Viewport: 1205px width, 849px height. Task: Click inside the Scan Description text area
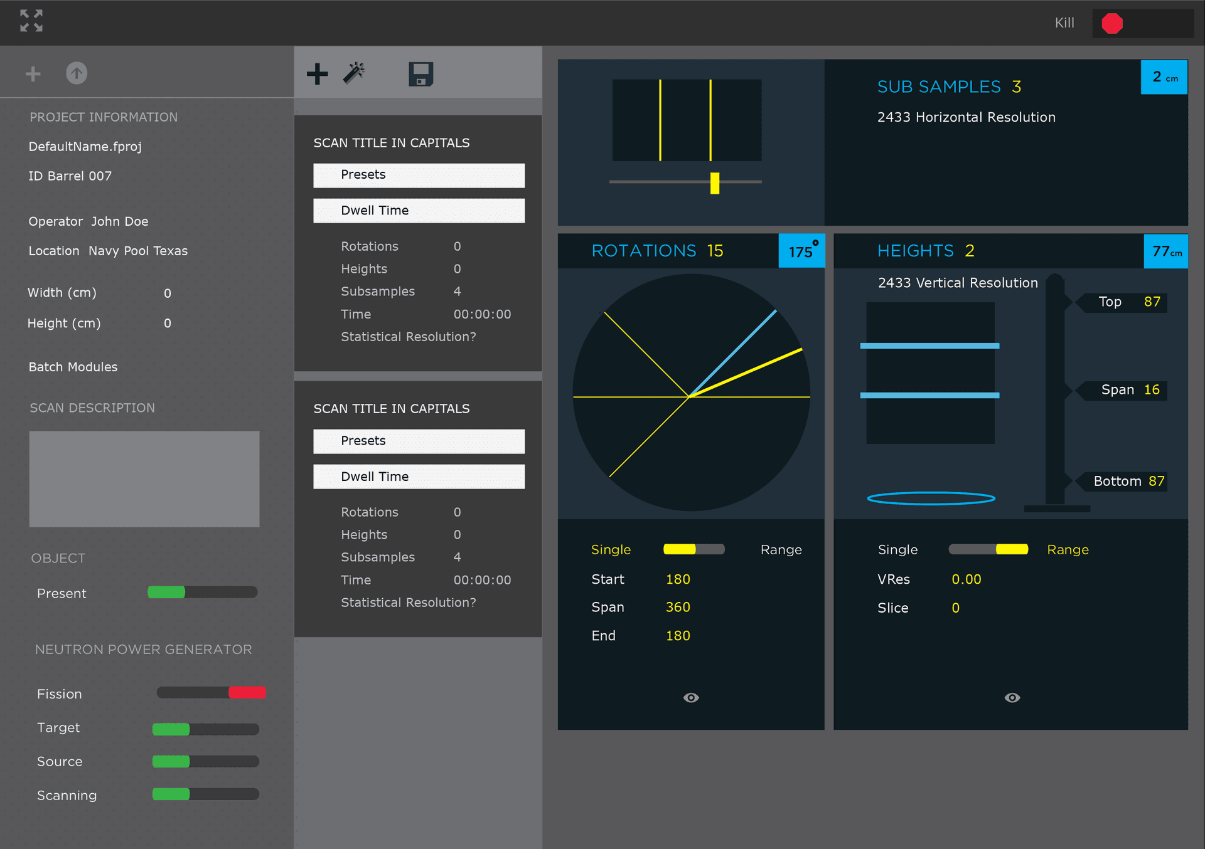(144, 478)
